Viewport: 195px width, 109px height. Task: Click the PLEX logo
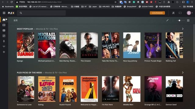[11, 13]
